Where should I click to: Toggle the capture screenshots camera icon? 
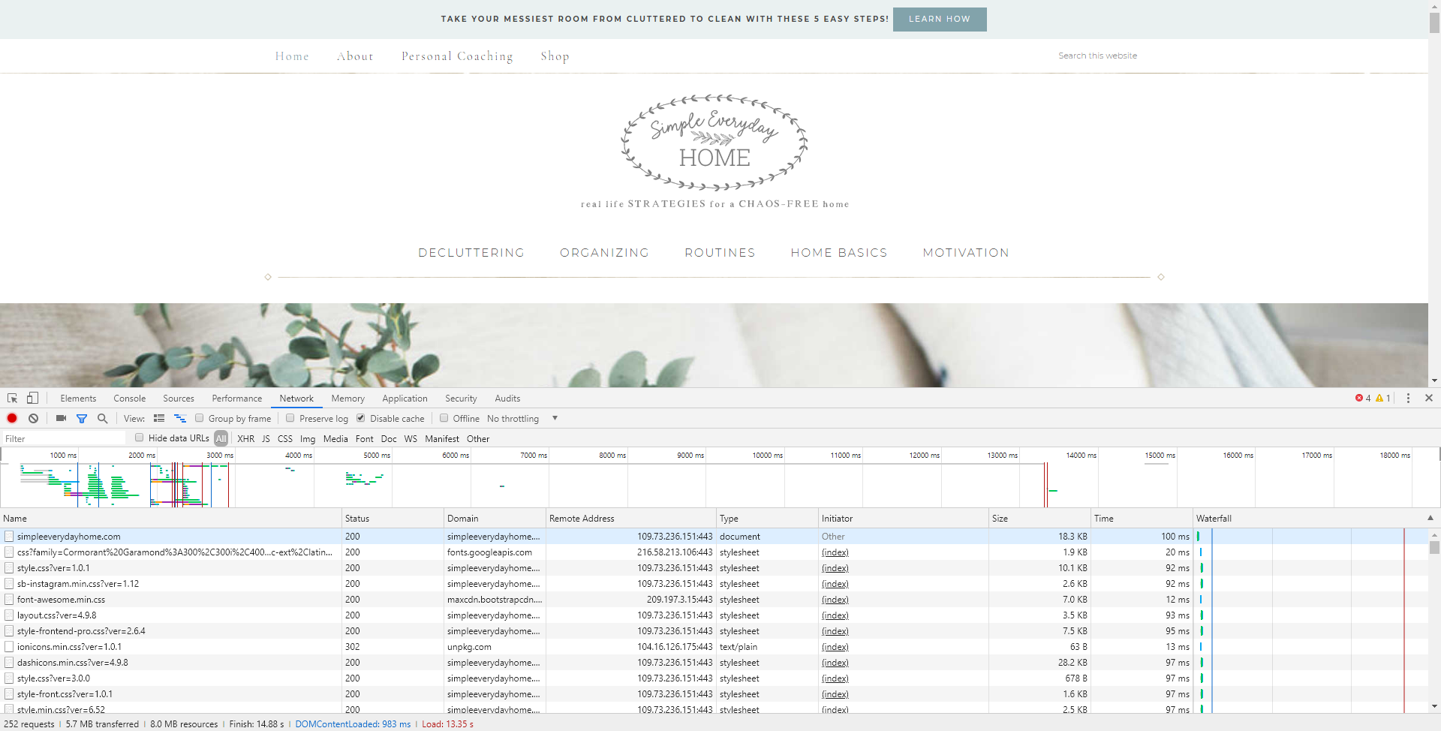click(x=62, y=419)
